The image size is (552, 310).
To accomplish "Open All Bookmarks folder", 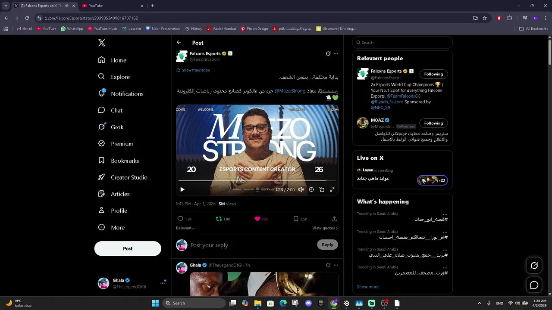I will (x=533, y=29).
